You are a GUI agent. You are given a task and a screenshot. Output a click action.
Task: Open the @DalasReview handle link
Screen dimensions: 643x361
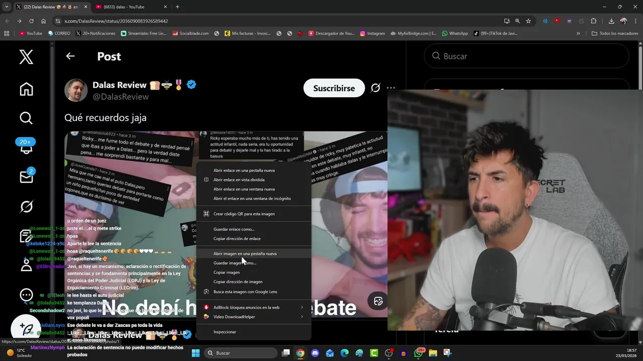[121, 96]
